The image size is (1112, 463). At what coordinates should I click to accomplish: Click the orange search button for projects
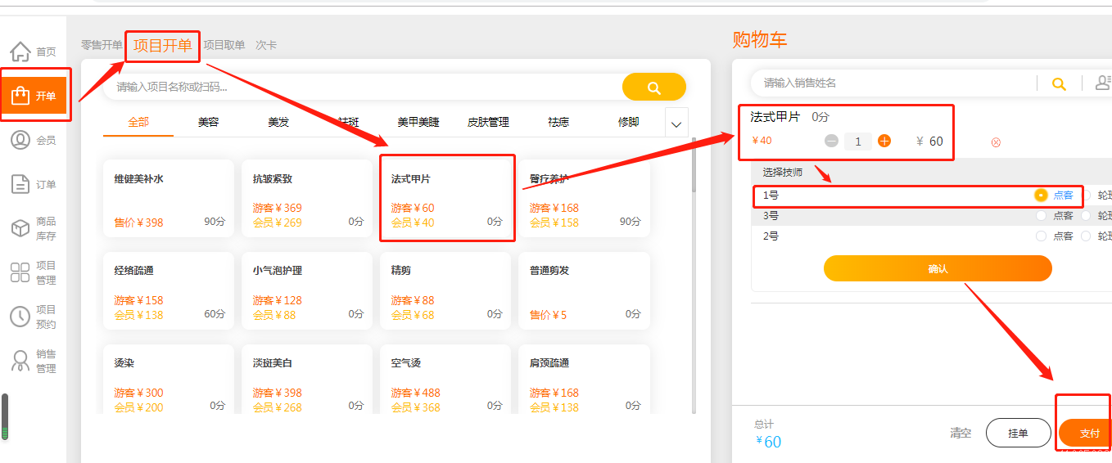[x=653, y=88]
